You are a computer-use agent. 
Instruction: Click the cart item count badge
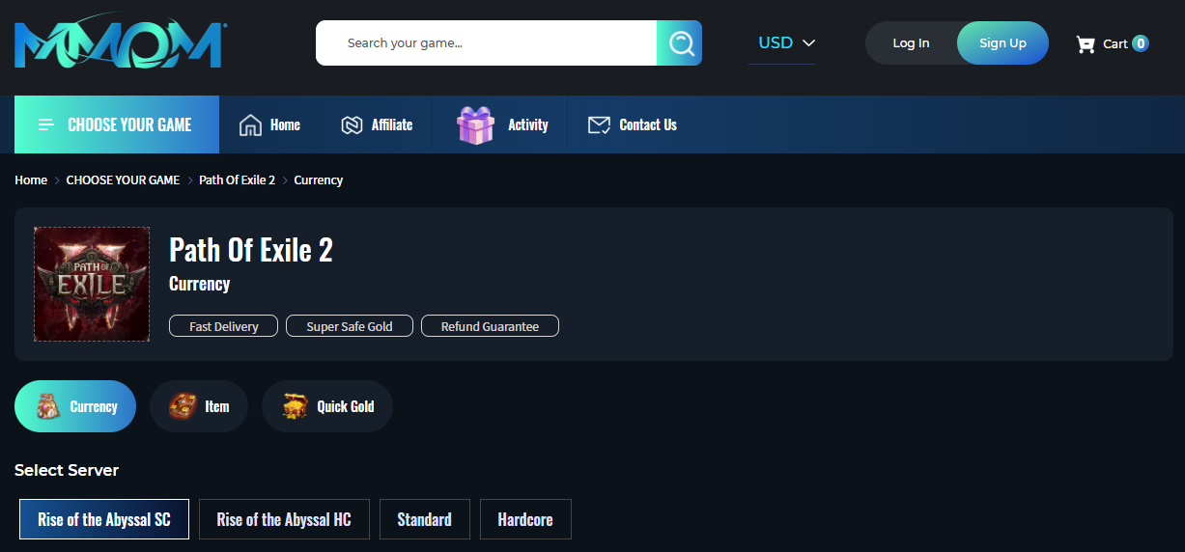point(1141,43)
